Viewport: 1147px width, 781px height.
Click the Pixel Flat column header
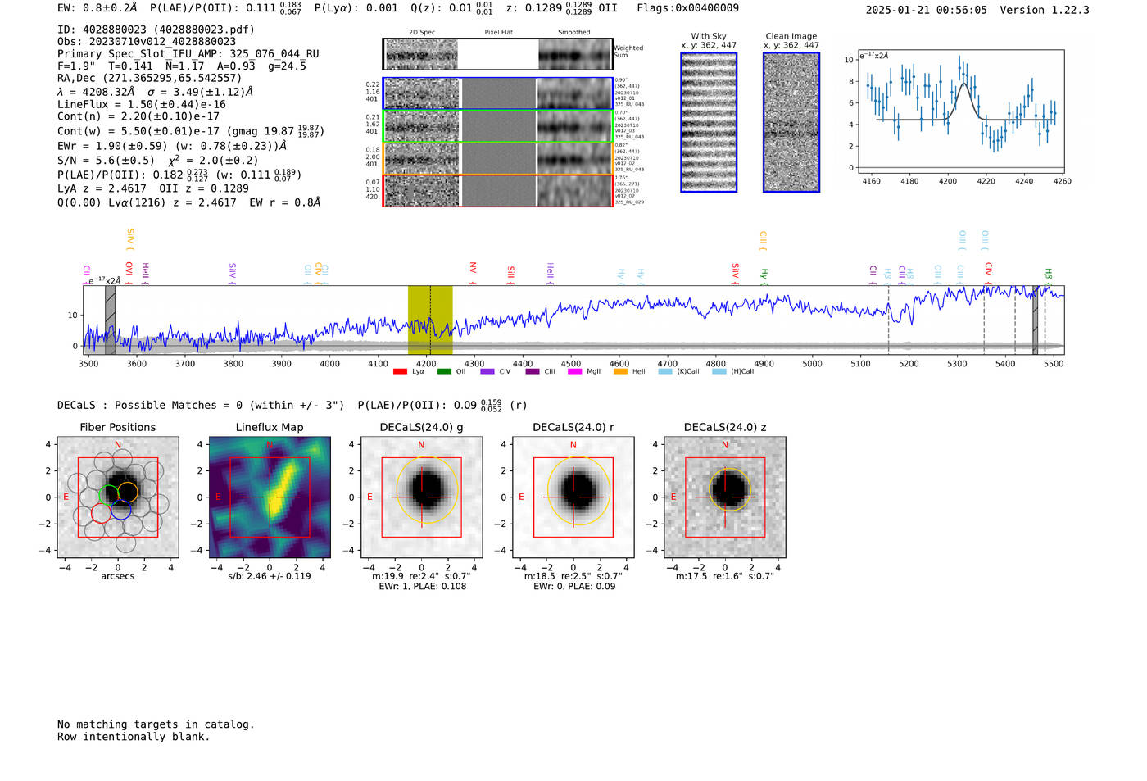tap(498, 33)
